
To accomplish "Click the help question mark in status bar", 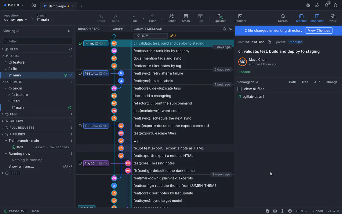I will pos(290,211).
